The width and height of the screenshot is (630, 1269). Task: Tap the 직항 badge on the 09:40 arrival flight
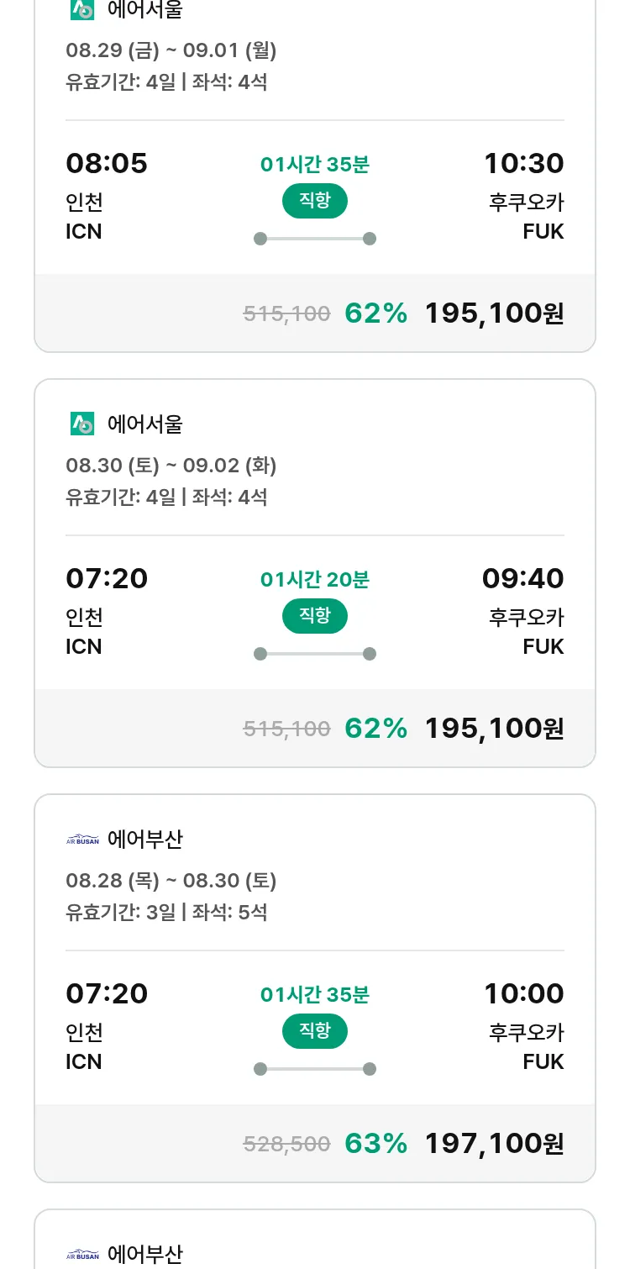[315, 616]
